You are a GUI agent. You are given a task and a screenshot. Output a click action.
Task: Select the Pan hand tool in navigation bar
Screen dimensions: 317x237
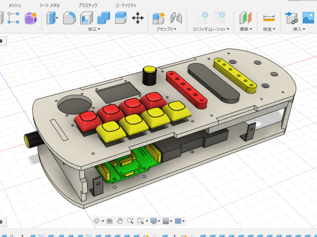coord(120,221)
